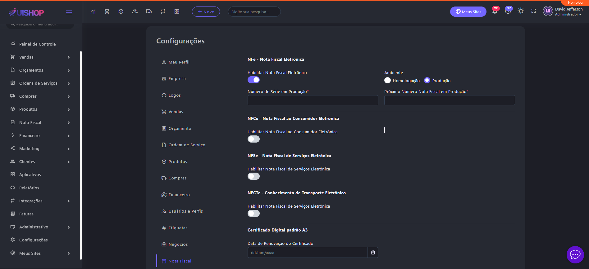Disable the Nota Fiscal Eletrônica toggle

pyautogui.click(x=253, y=80)
